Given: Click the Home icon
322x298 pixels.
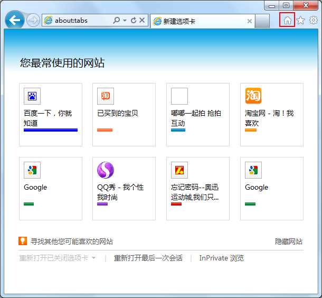Looking at the screenshot, I should point(287,20).
